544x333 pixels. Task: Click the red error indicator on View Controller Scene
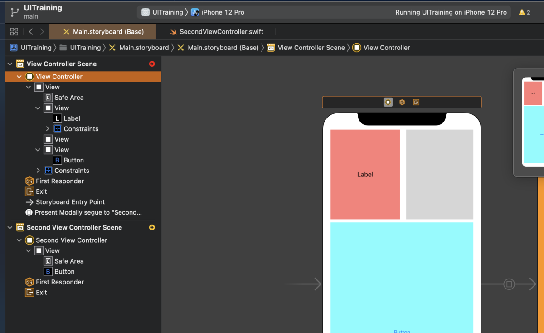coord(152,64)
